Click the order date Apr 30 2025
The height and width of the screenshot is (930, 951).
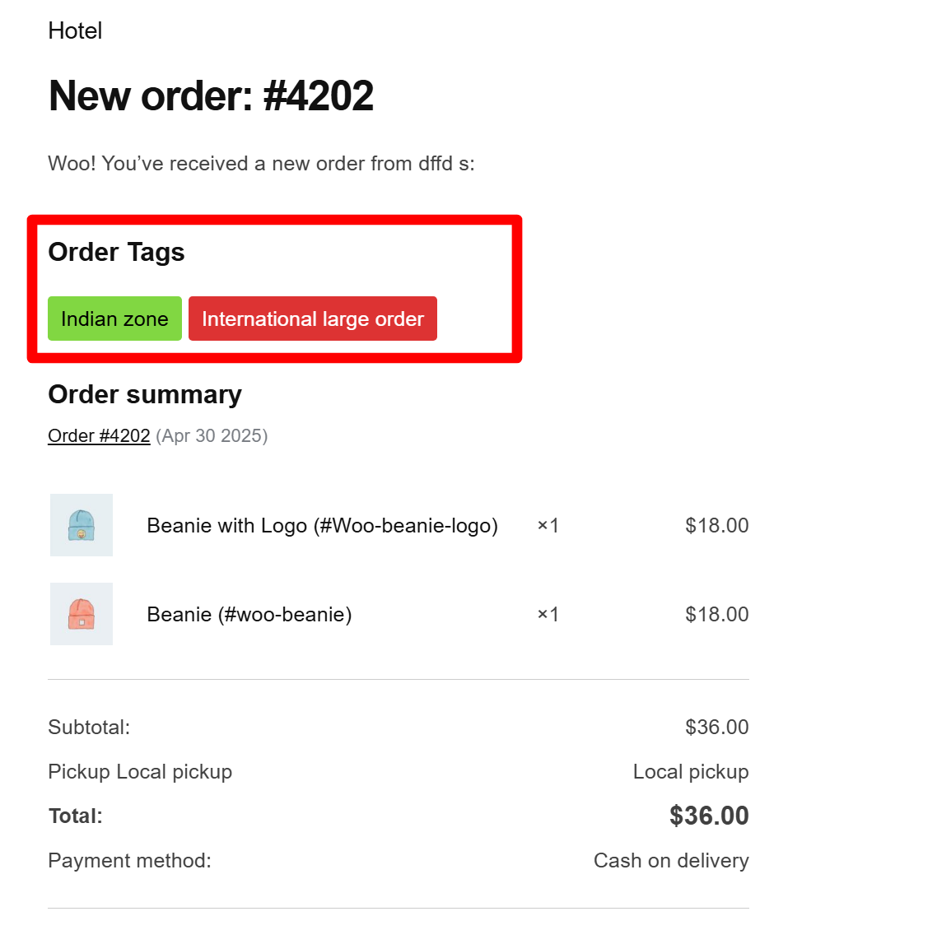(212, 435)
